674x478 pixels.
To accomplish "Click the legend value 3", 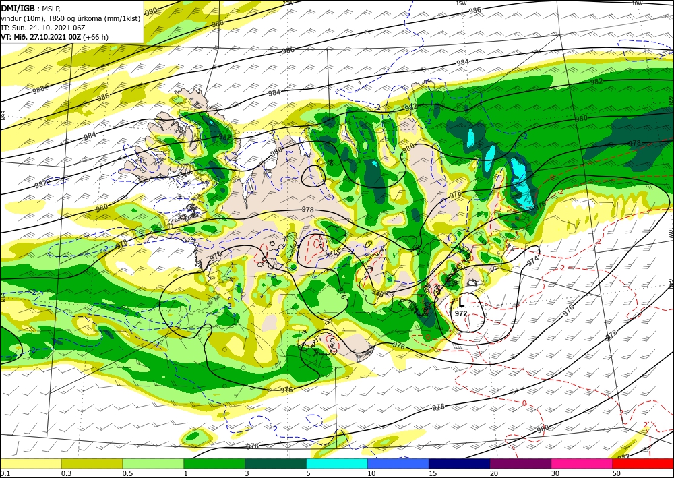I will [x=247, y=473].
